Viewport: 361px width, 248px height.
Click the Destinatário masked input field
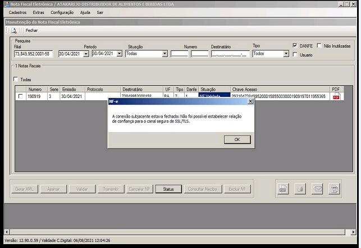[230, 54]
